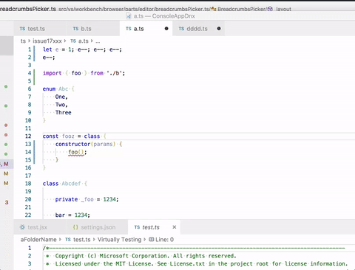Click the TS icon in a.ts breadcrumb
The image size is (355, 270).
coord(73,41)
